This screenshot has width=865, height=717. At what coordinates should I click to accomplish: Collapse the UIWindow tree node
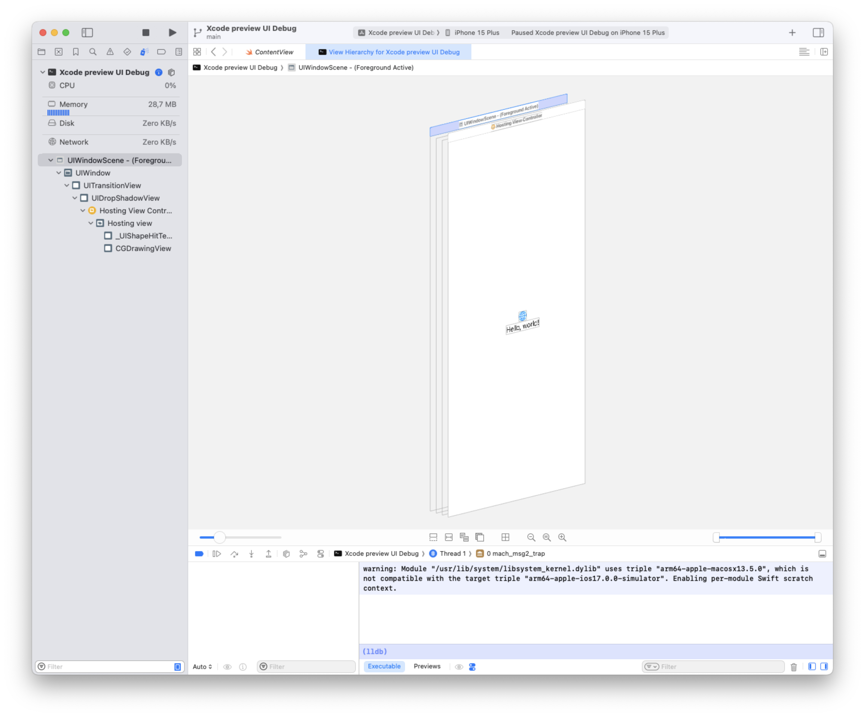pyautogui.click(x=58, y=173)
